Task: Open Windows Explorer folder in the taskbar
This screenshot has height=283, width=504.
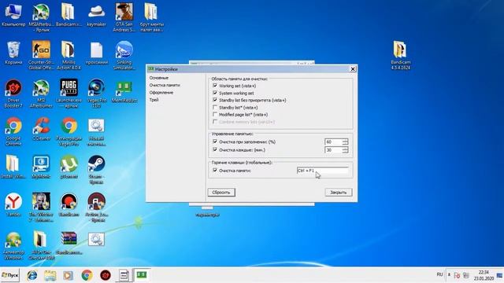Action: coord(50,275)
